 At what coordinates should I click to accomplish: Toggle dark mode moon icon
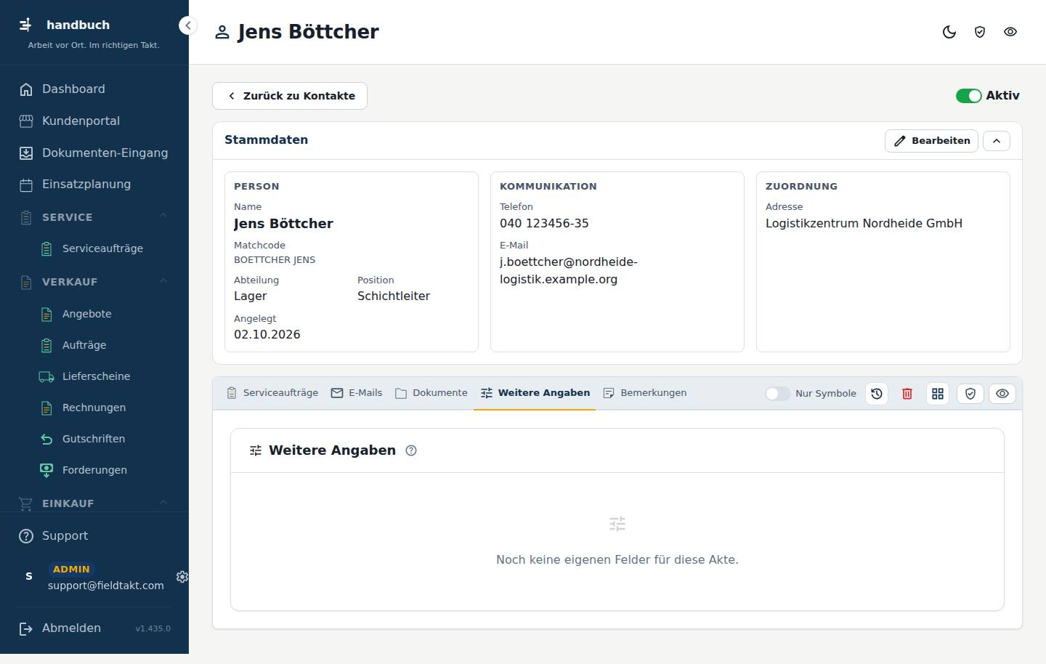(x=949, y=32)
